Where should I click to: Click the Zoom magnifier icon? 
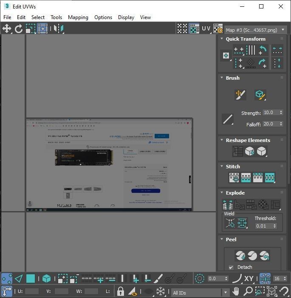(248, 291)
